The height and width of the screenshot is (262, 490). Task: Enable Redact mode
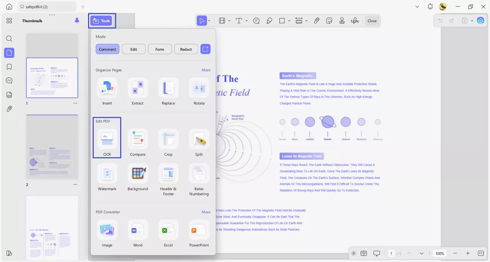186,49
